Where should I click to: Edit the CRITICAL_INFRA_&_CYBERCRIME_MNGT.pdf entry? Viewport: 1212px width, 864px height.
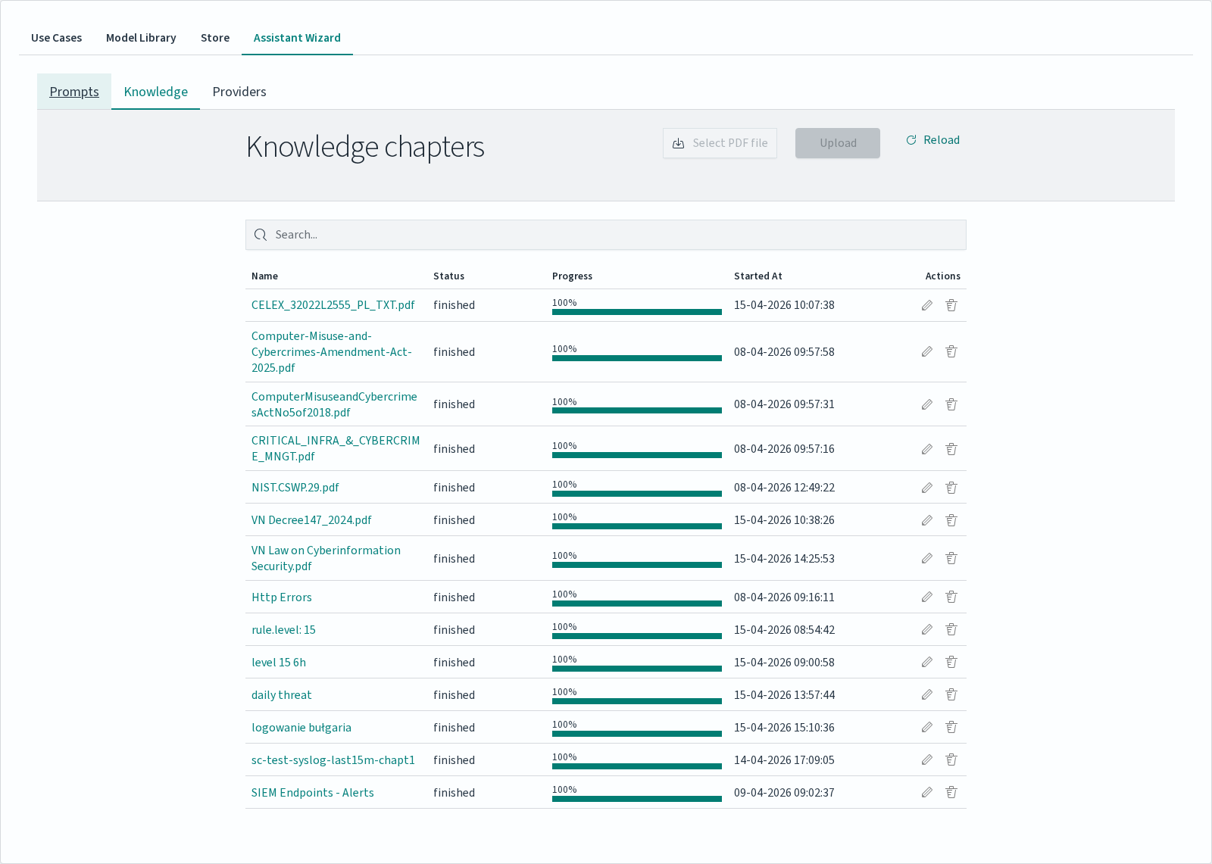[926, 449]
